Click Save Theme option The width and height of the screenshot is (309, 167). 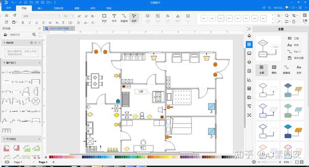pos(296,58)
